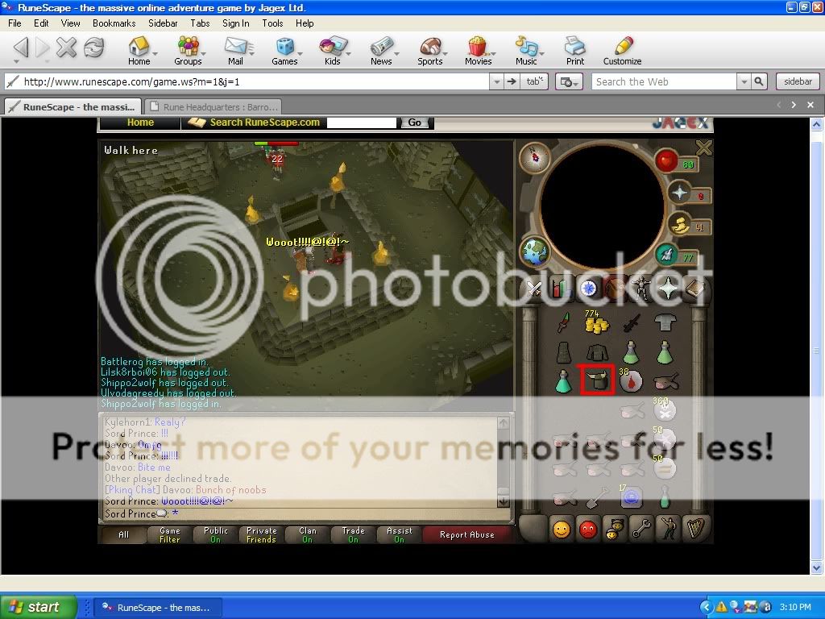Select the wrench Options icon

coord(641,530)
